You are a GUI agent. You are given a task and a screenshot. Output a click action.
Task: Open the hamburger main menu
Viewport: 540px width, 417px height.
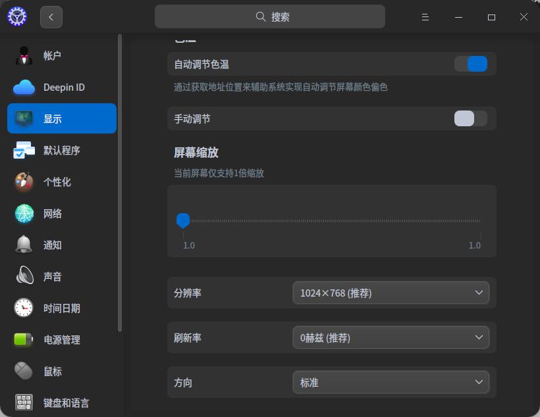[x=425, y=17]
